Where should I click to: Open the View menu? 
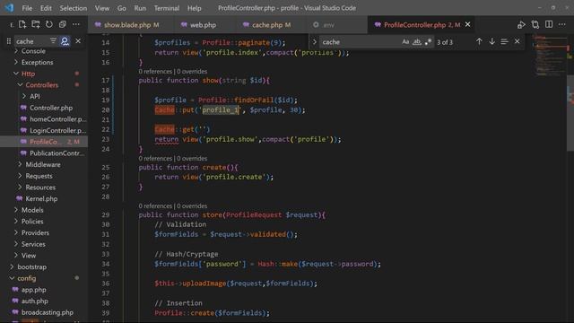click(102, 8)
